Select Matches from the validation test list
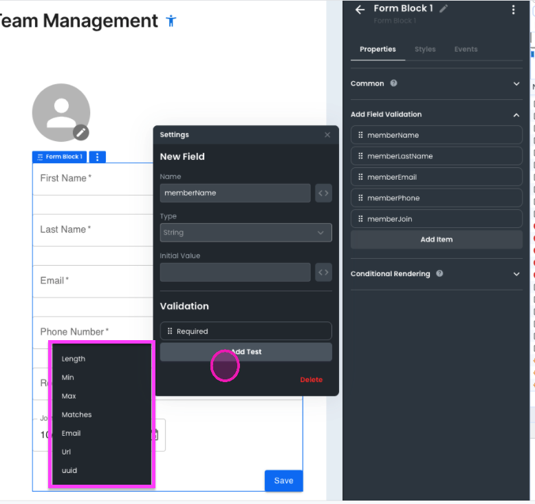This screenshot has width=535, height=504. pos(76,414)
